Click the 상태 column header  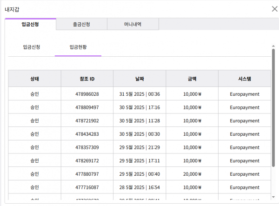[34, 79]
